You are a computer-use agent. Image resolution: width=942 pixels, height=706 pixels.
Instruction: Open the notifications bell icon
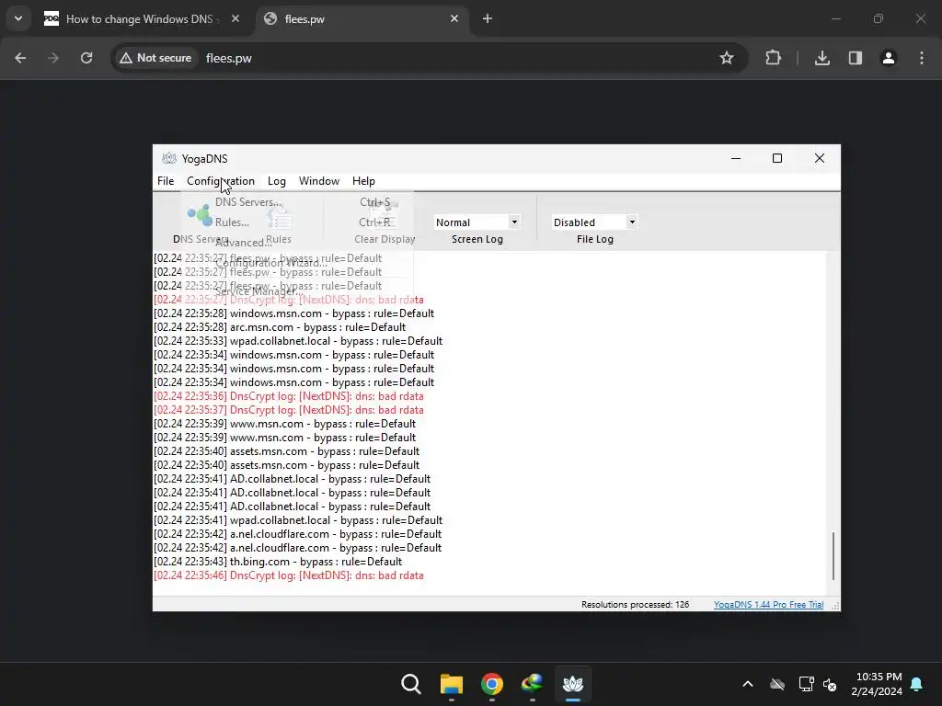pos(917,684)
